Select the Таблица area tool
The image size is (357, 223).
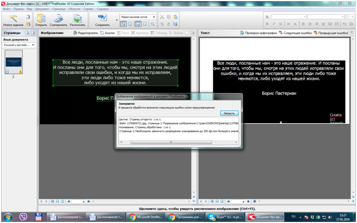[x=158, y=33]
